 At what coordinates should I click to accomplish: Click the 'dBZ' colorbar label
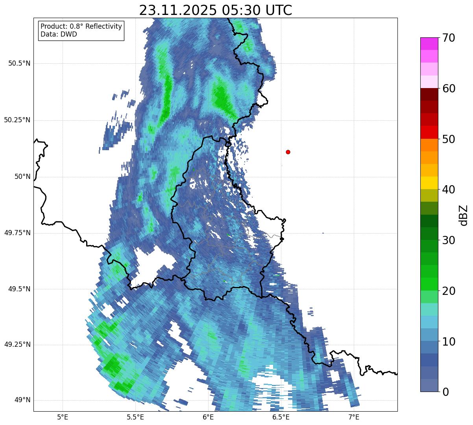(x=464, y=215)
